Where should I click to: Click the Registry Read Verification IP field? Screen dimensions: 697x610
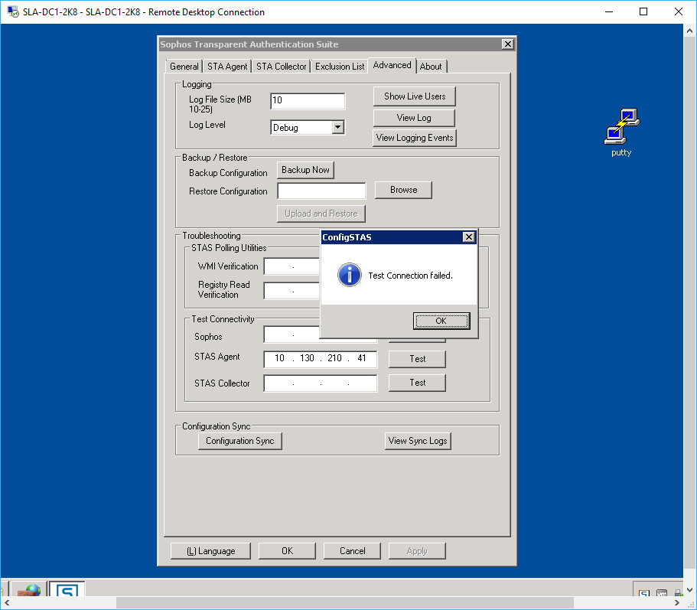pyautogui.click(x=292, y=291)
